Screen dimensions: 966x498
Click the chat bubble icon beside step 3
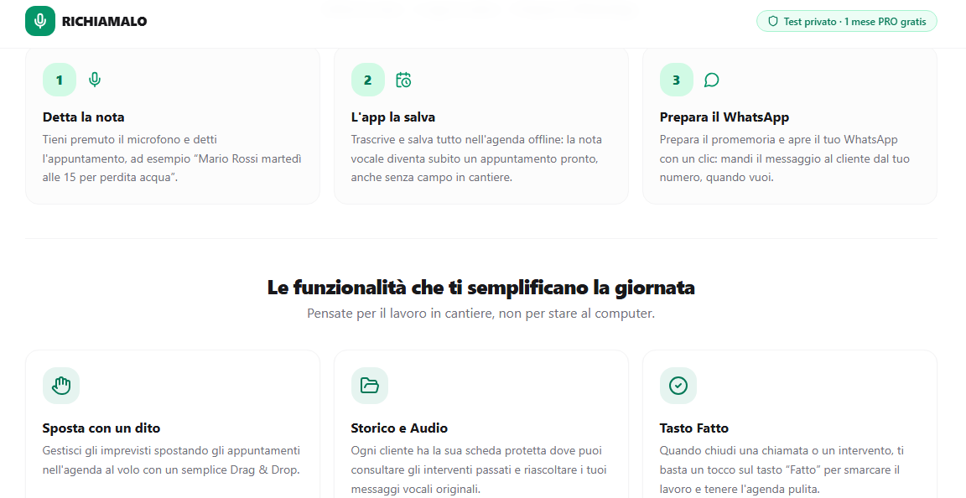[x=712, y=80]
